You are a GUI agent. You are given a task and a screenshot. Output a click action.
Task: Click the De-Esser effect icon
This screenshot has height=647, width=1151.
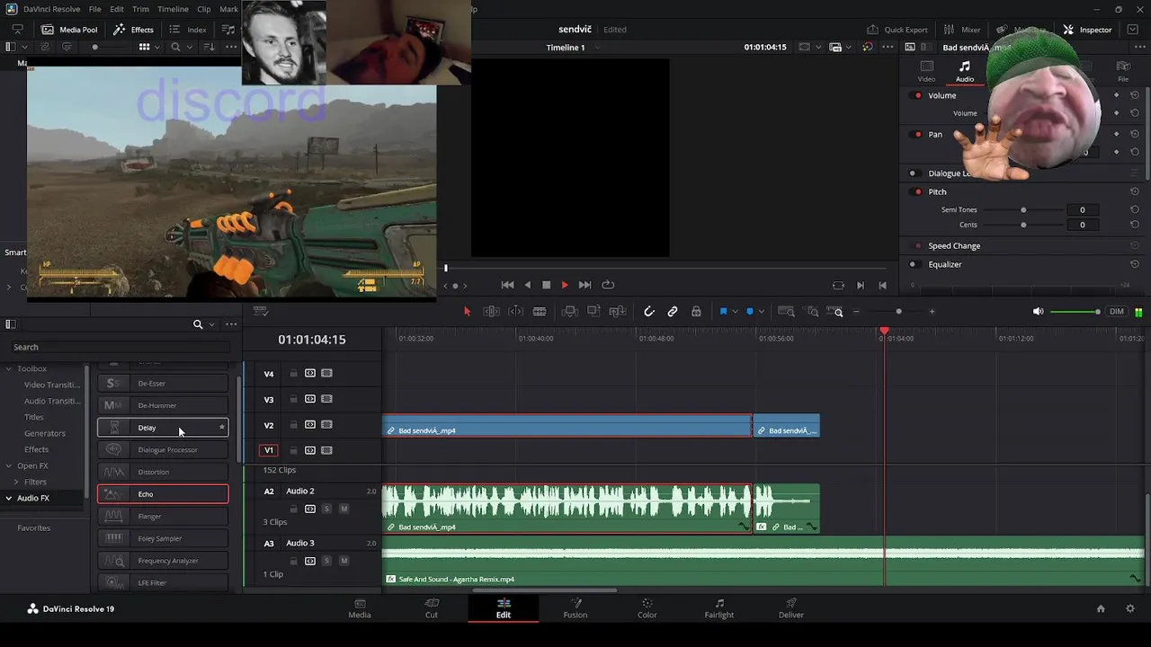[x=113, y=384]
